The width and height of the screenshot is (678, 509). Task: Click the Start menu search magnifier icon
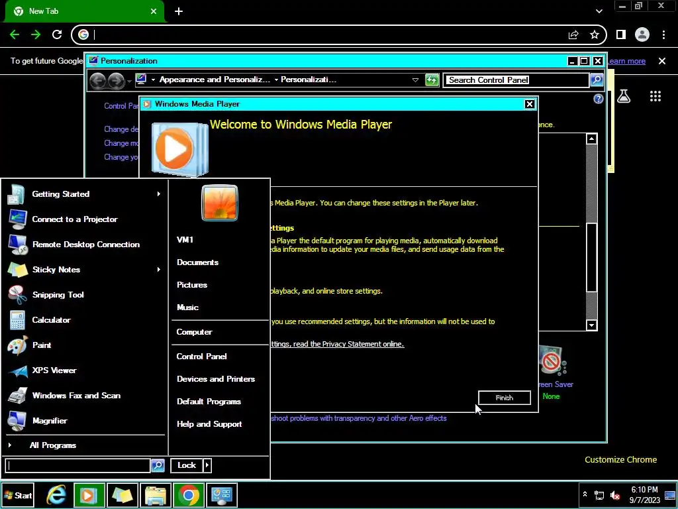(158, 465)
